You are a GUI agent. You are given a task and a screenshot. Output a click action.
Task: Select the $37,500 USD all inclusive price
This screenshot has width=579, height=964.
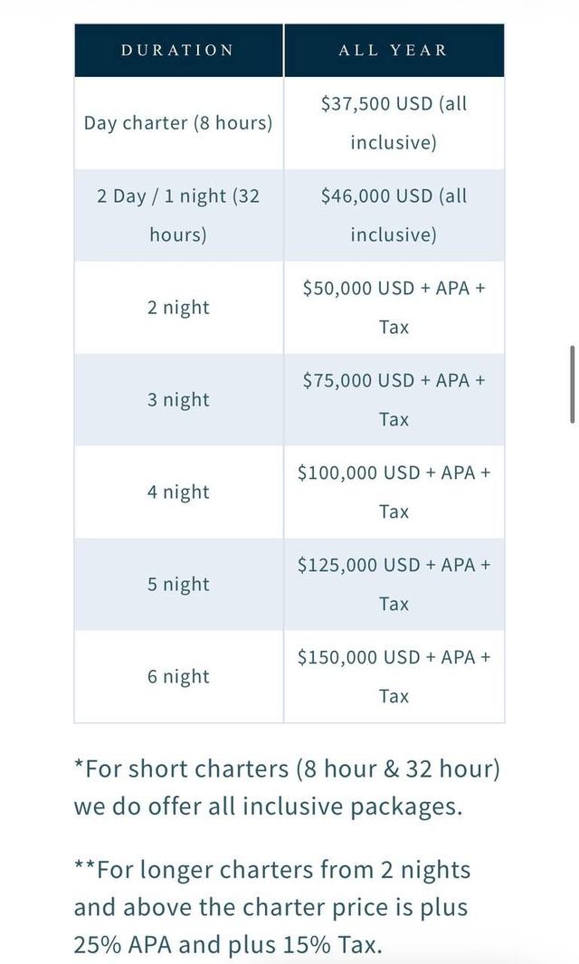394,123
